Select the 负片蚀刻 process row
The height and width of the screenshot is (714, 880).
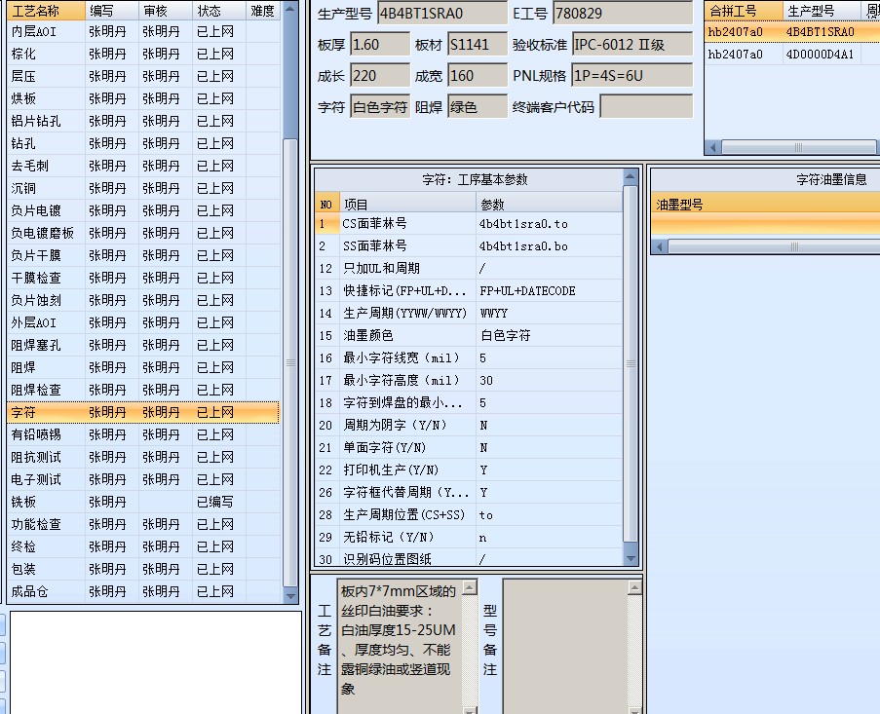[x=143, y=301]
